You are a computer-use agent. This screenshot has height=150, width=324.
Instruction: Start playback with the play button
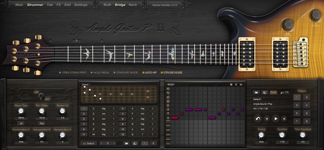pos(276,119)
